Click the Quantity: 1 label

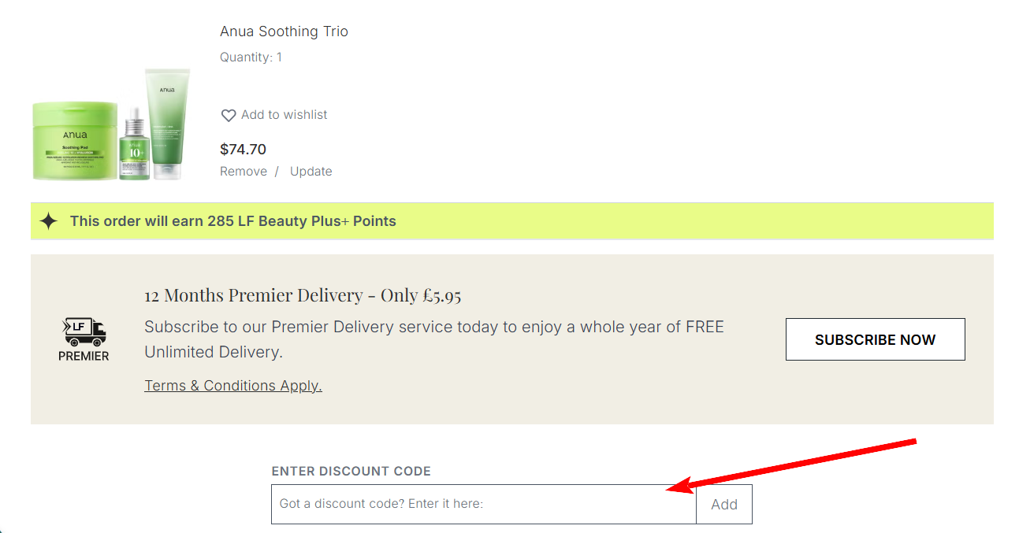pyautogui.click(x=251, y=57)
